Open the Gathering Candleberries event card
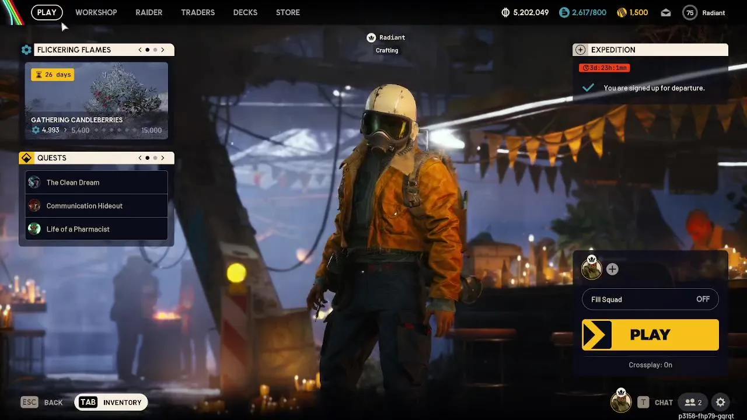The height and width of the screenshot is (420, 747). (x=96, y=101)
